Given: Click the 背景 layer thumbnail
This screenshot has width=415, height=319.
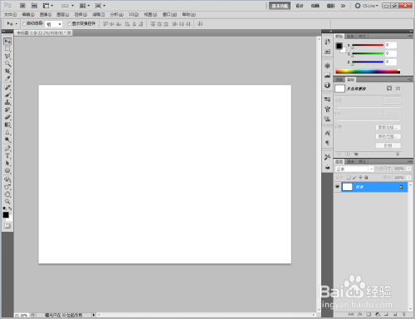Looking at the screenshot, I should coord(348,187).
